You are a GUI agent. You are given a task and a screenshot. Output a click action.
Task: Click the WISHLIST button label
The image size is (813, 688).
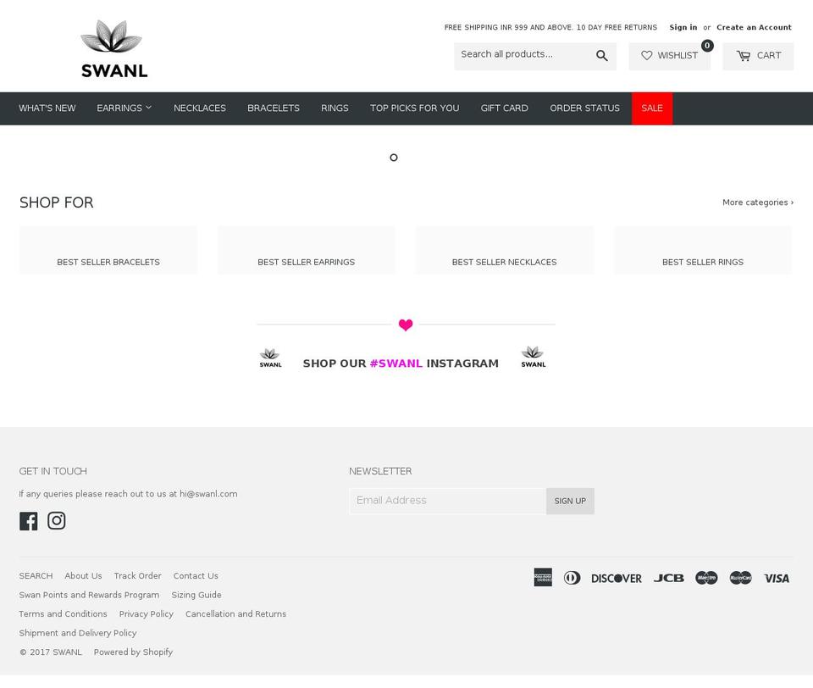tap(677, 56)
